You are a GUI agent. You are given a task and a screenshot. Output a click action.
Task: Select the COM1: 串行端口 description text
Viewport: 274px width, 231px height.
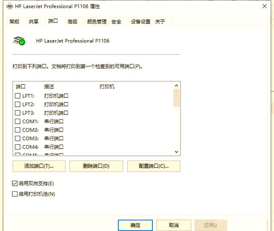(x=54, y=121)
